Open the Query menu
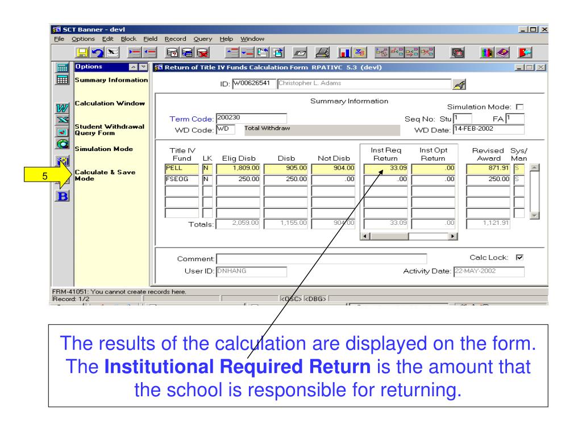This screenshot has height=436, width=582. click(x=203, y=39)
